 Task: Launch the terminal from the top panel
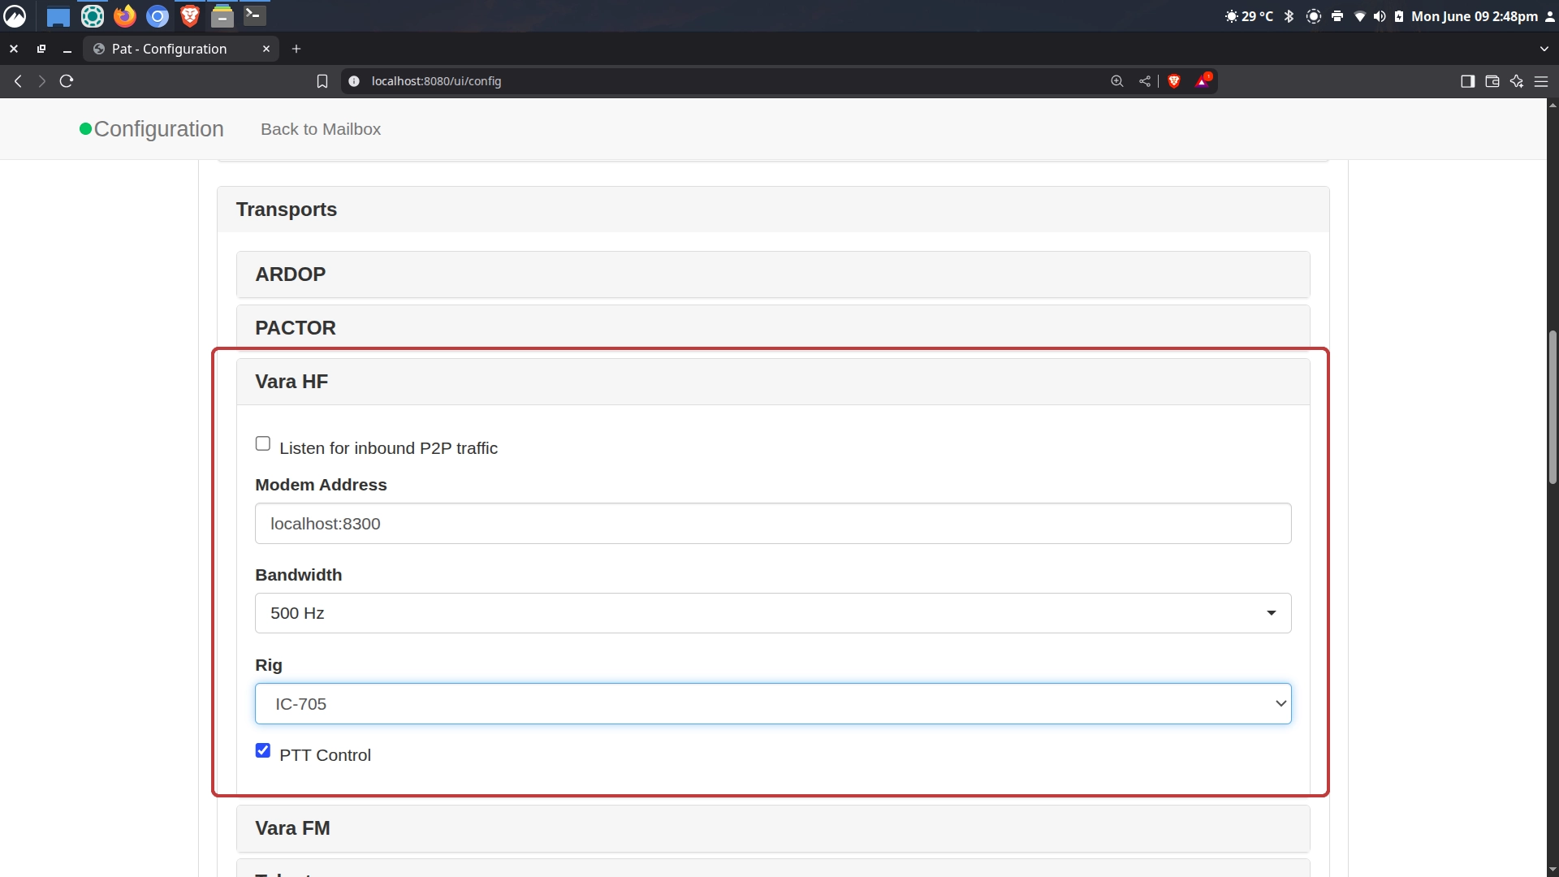(254, 15)
